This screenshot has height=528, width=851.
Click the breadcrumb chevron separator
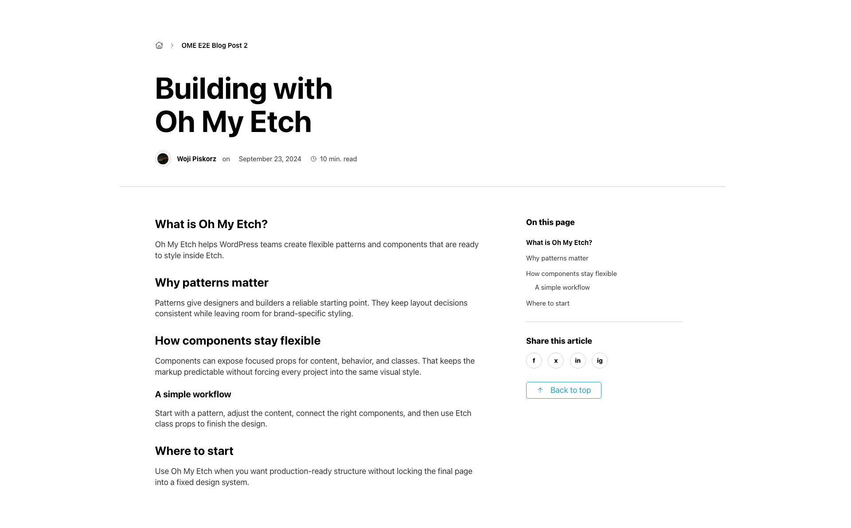pos(172,45)
